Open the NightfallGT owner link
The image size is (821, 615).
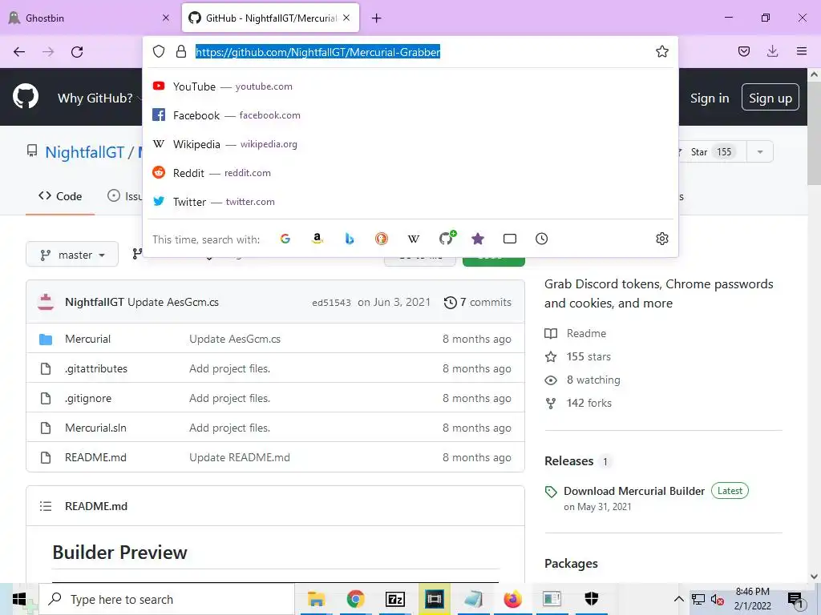click(x=85, y=152)
